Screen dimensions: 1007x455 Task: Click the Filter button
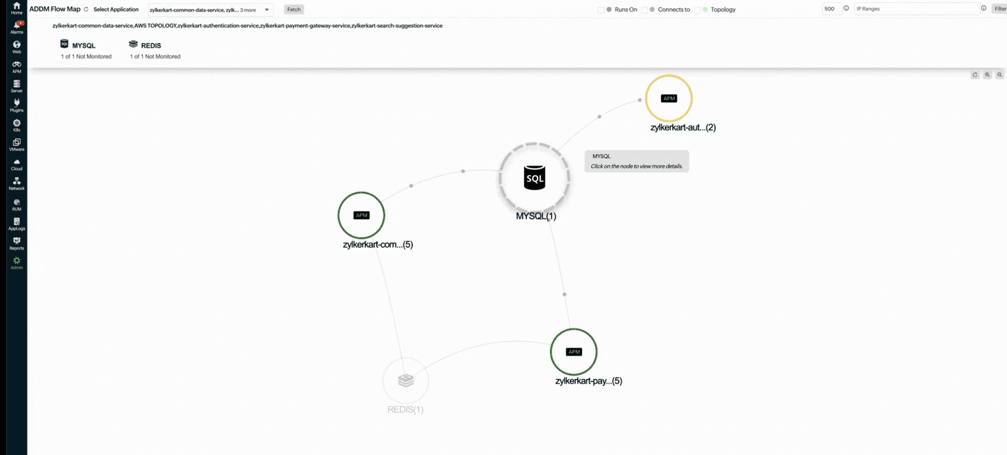[x=1000, y=9]
